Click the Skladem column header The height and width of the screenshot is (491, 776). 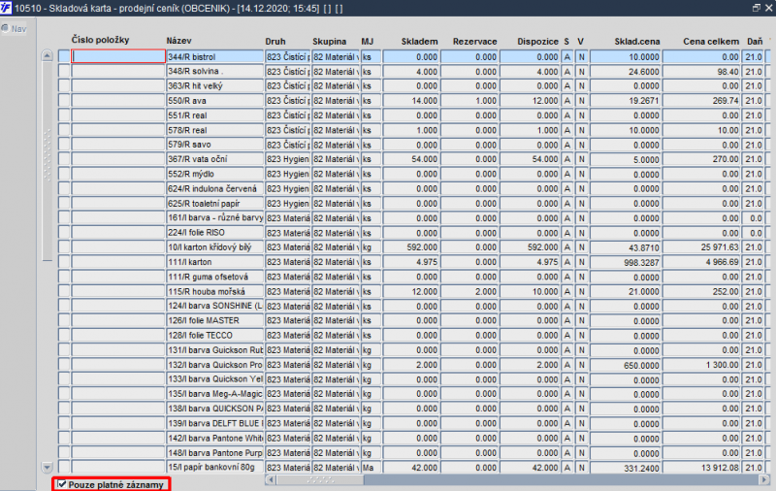[419, 42]
